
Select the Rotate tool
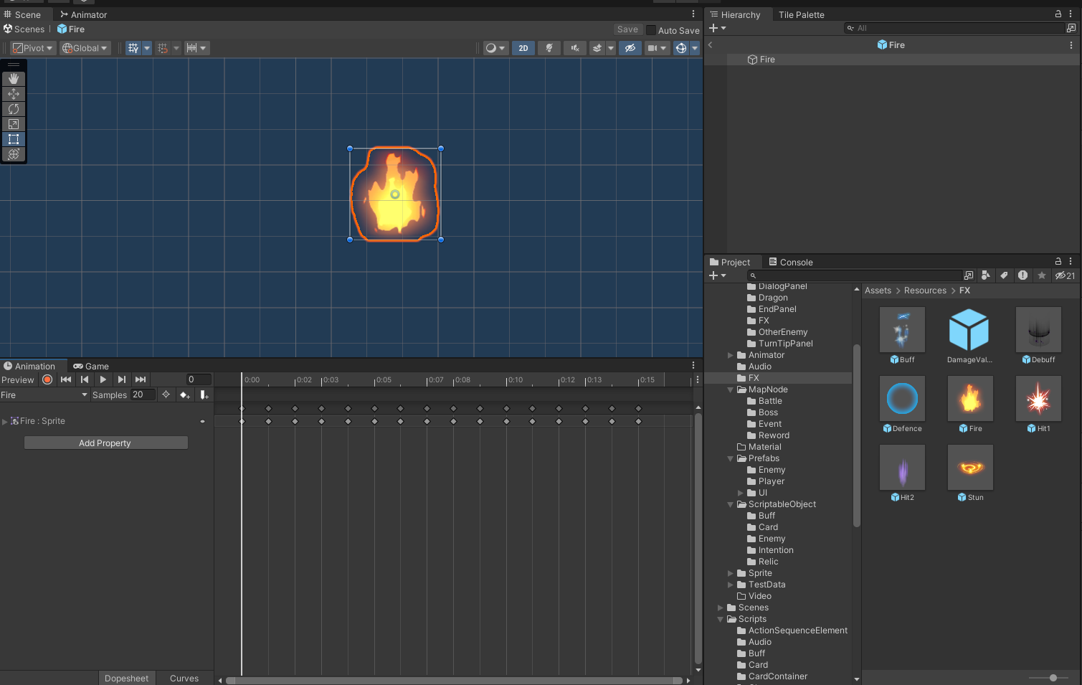click(x=14, y=109)
